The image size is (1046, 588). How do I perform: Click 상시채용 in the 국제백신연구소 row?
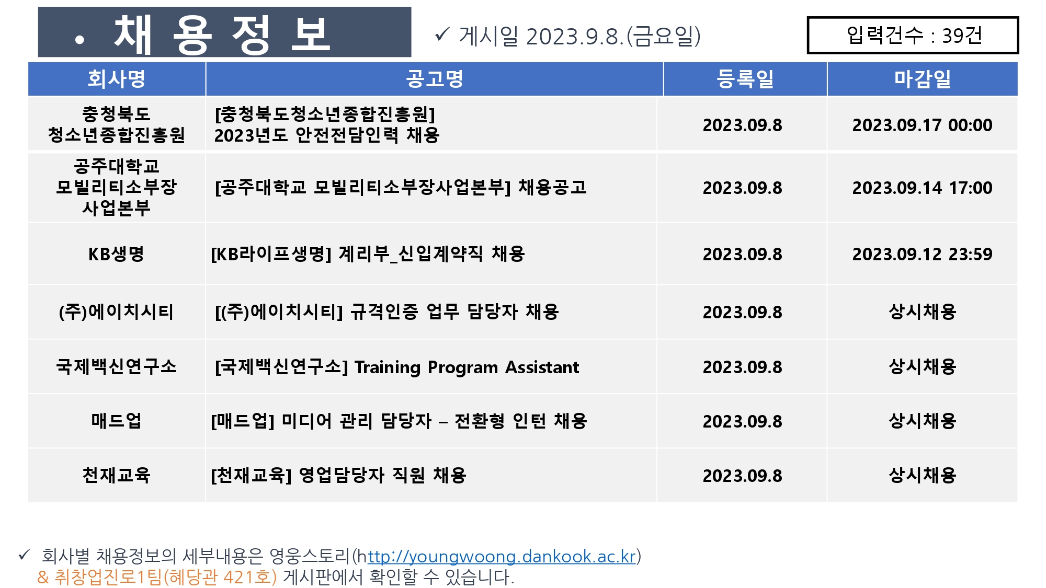(x=923, y=366)
